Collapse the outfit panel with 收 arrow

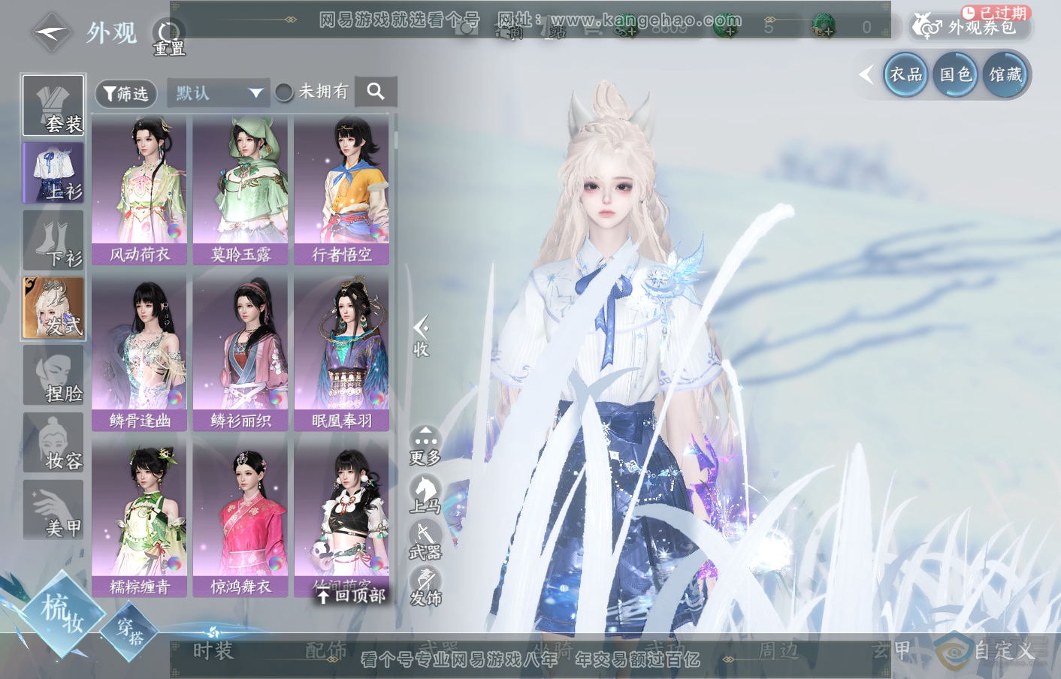point(421,336)
